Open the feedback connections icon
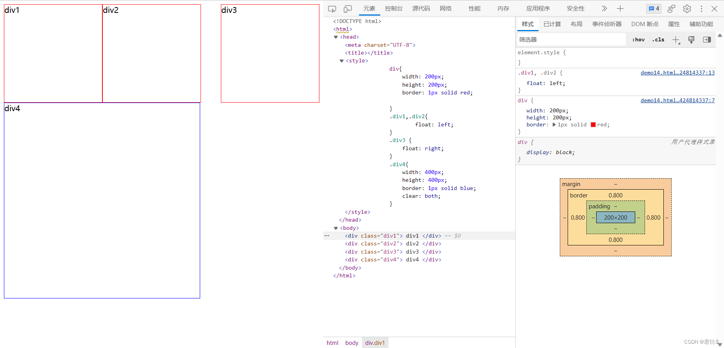 click(x=671, y=9)
